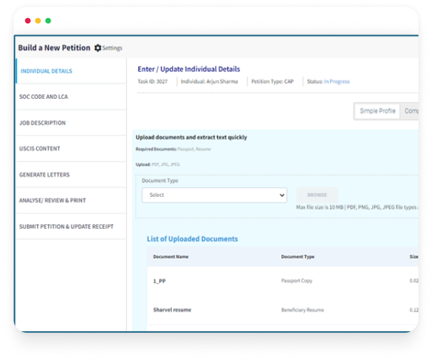Click the yellow minimize dot
The height and width of the screenshot is (360, 432).
tap(38, 20)
